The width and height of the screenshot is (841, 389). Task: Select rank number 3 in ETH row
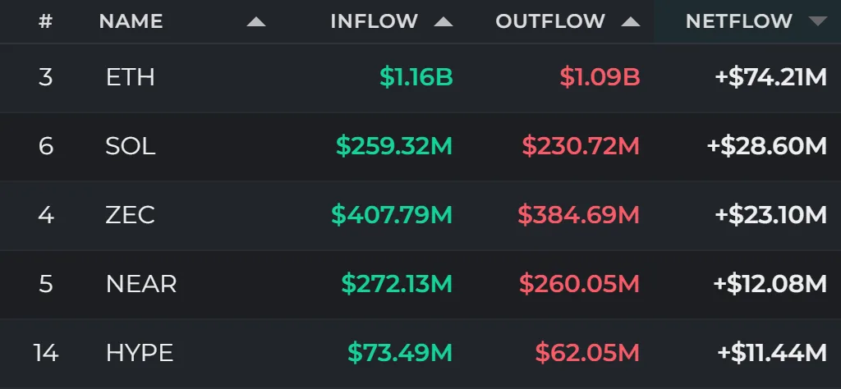46,78
